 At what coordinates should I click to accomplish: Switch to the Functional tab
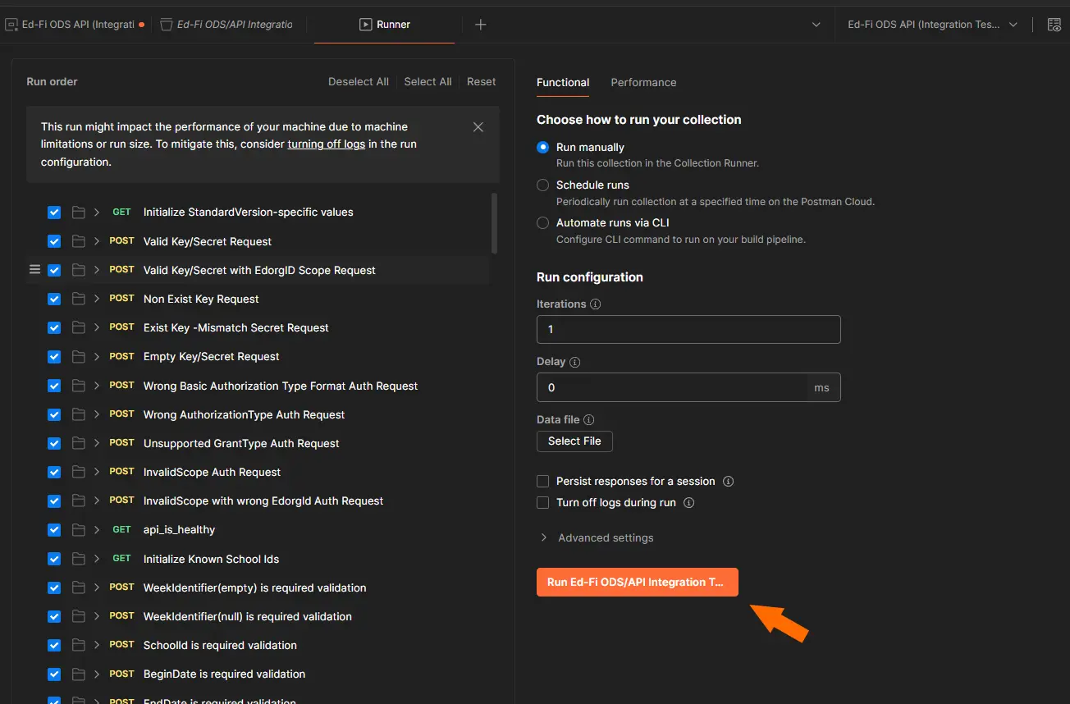pos(563,83)
